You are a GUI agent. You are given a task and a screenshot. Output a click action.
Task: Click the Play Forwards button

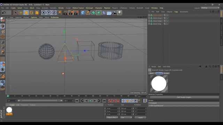click(x=91, y=101)
